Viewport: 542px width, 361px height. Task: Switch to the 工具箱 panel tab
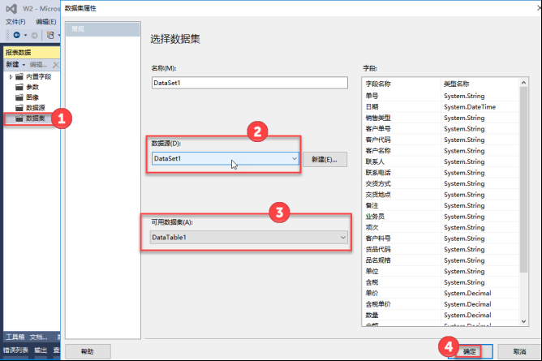point(15,337)
